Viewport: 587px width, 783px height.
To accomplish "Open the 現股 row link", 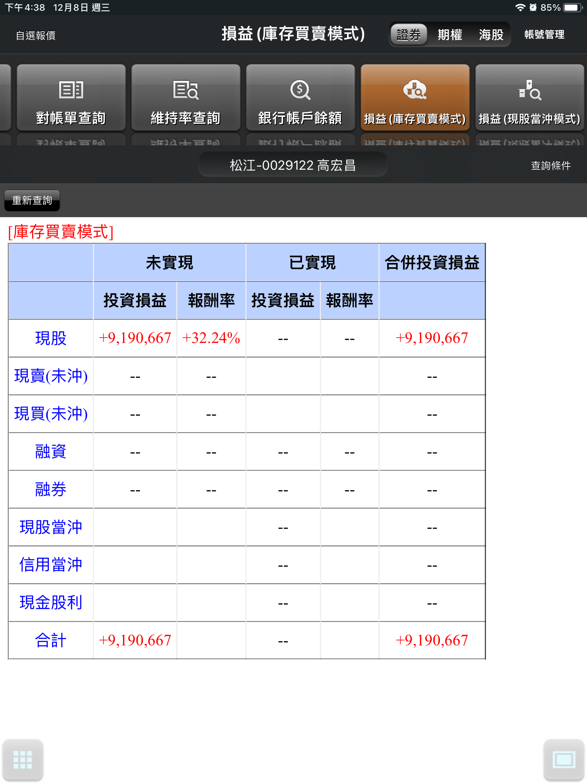I will tap(51, 338).
